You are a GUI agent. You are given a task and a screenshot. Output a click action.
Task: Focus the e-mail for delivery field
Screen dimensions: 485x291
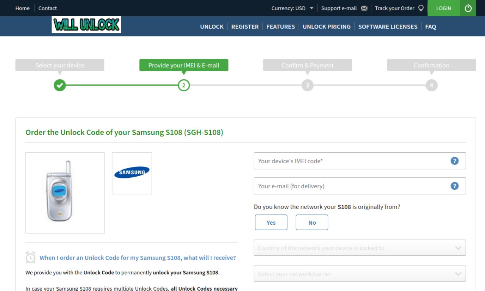coord(360,186)
